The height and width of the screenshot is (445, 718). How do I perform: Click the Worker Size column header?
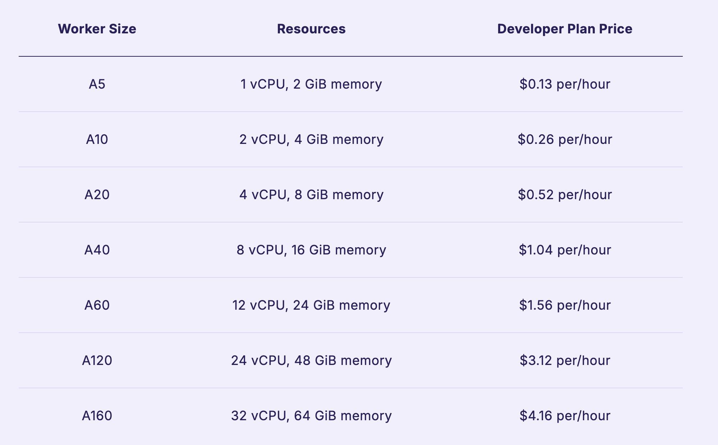97,29
